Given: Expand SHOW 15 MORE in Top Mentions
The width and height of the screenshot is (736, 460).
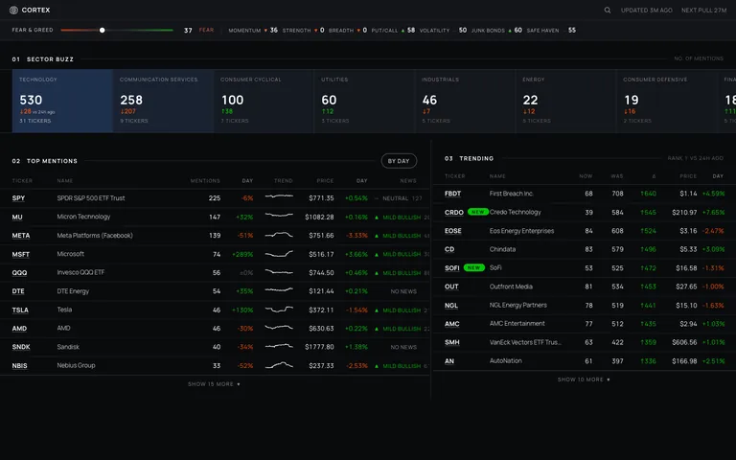Looking at the screenshot, I should pyautogui.click(x=214, y=384).
